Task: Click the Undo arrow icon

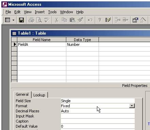Action: coord(90,20)
